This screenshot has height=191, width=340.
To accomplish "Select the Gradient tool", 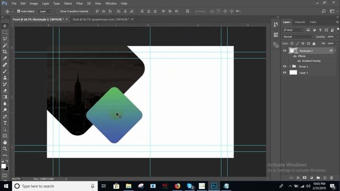I will coord(5,97).
